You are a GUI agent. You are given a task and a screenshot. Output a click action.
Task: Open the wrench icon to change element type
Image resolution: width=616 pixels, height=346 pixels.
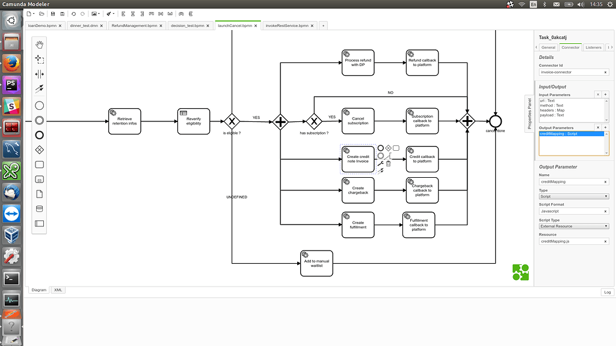click(380, 162)
